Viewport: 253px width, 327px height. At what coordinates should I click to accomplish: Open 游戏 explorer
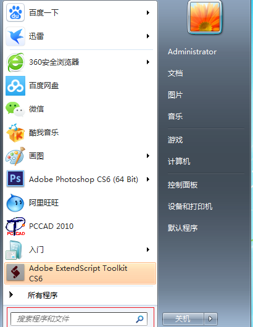(x=175, y=140)
